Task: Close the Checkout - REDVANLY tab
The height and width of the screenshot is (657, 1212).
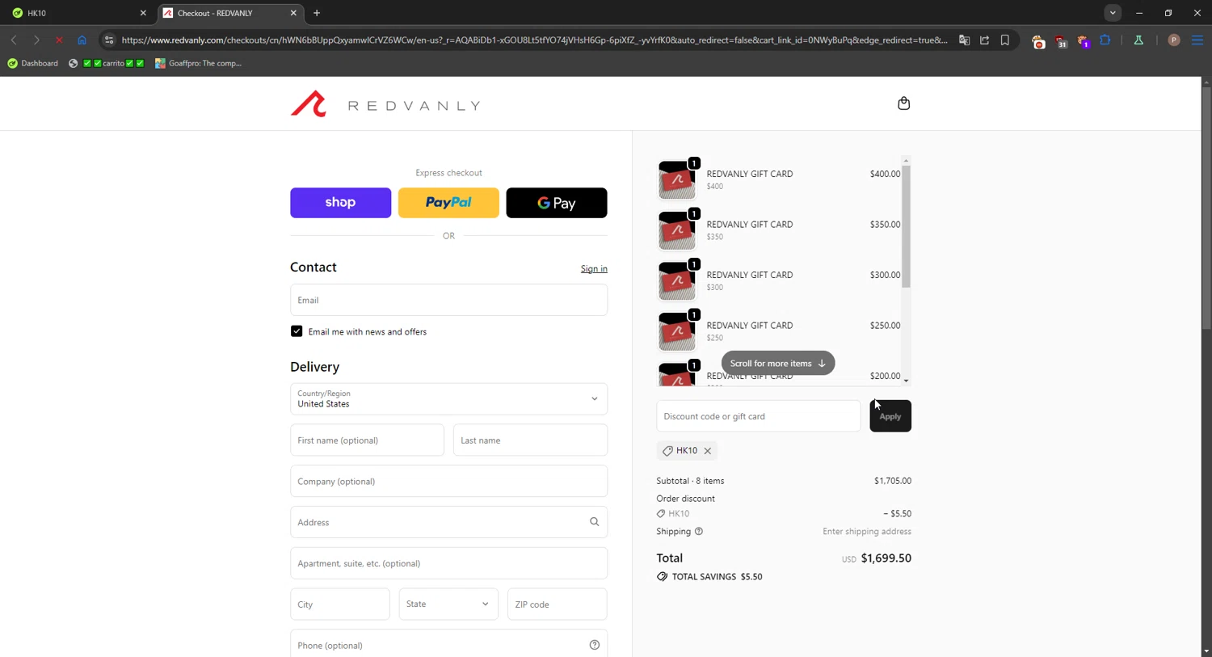Action: click(x=293, y=13)
